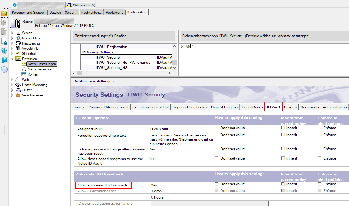The height and width of the screenshot is (206, 349).
Task: Click the Sicherheit key icon
Action: (18, 53)
